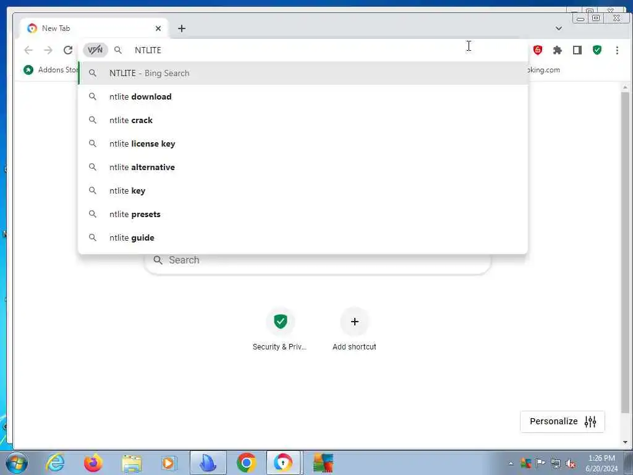Viewport: 633px width, 475px height.
Task: Choose the ntlite download suggestion
Action: 303,96
